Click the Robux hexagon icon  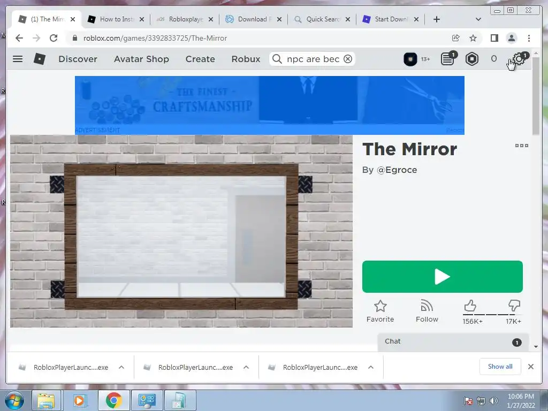click(472, 59)
